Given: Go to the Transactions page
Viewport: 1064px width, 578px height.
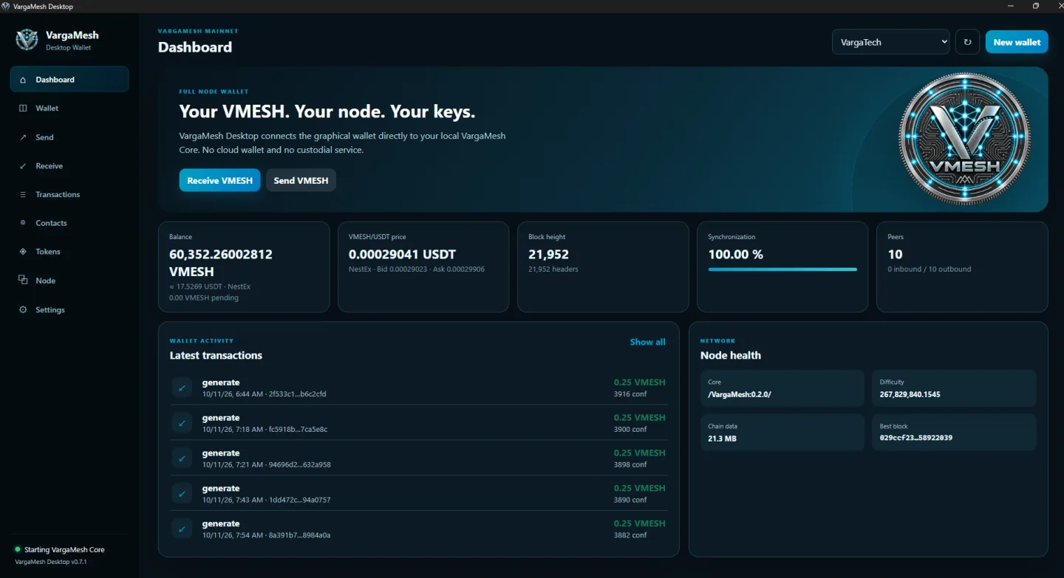Looking at the screenshot, I should point(69,195).
